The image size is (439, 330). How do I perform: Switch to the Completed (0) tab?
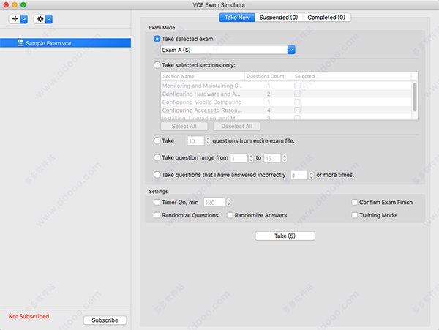tap(326, 18)
